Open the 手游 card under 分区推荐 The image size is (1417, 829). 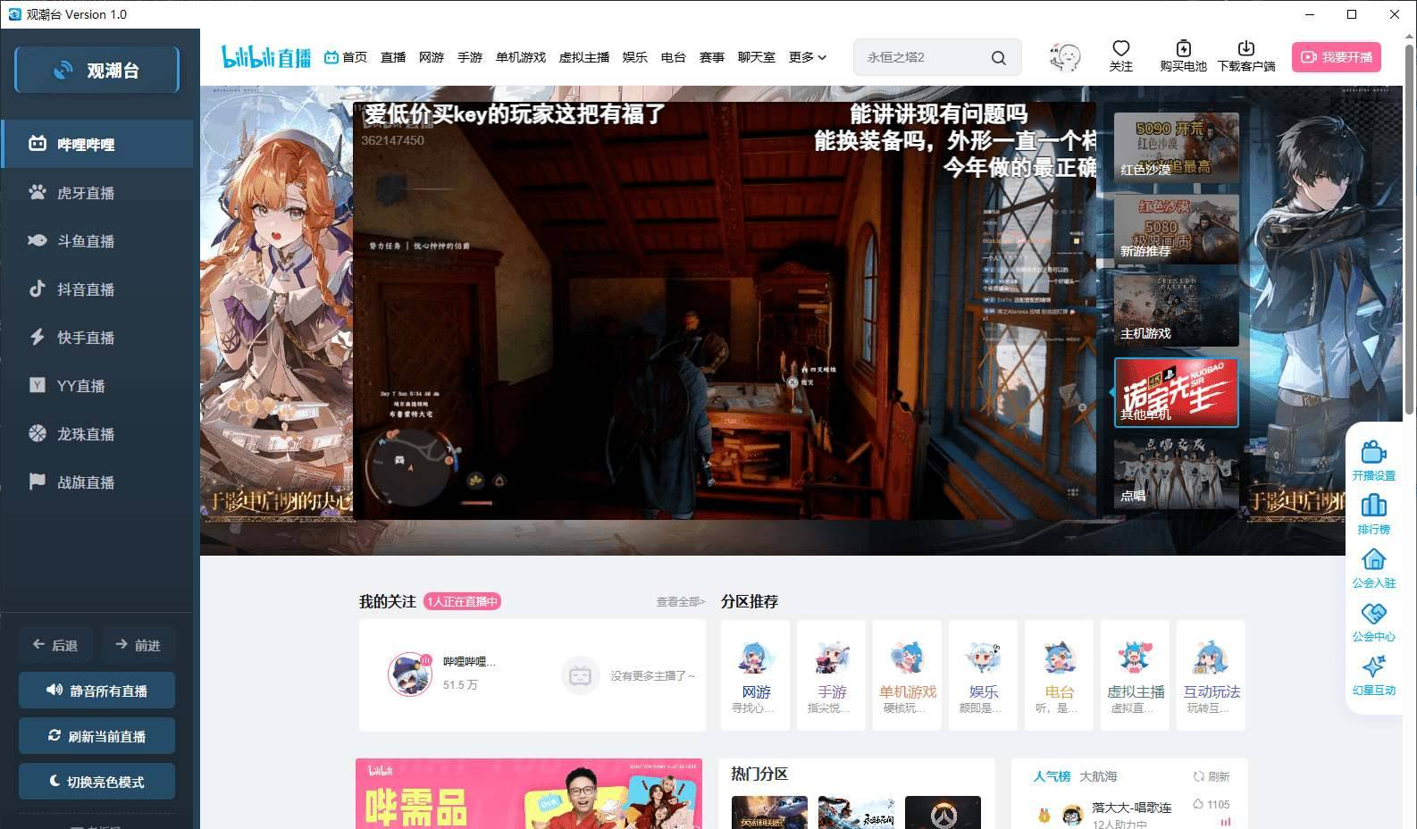832,675
